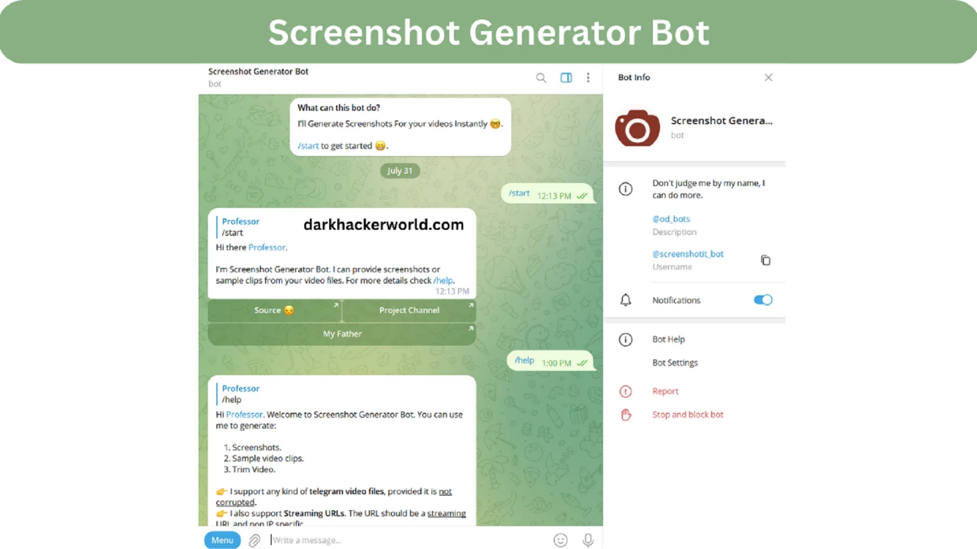977x549 pixels.
Task: Click the quoted Professor /help reply header
Action: [240, 394]
